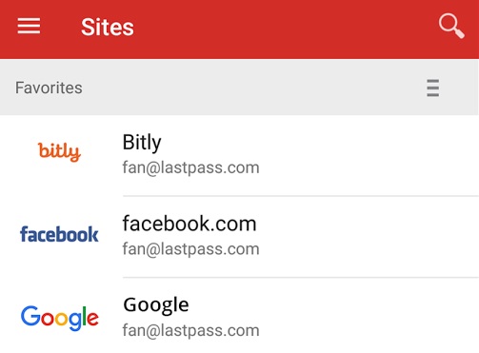Click the Bitly name label
The width and height of the screenshot is (479, 353).
click(142, 143)
